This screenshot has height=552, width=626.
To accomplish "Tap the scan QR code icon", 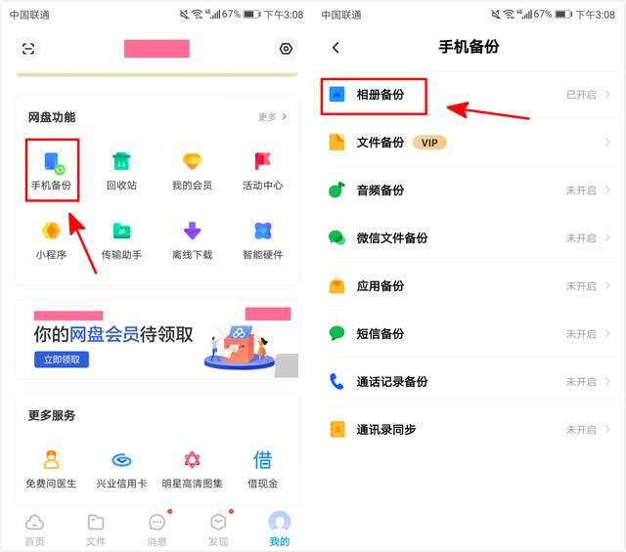I will tap(28, 49).
